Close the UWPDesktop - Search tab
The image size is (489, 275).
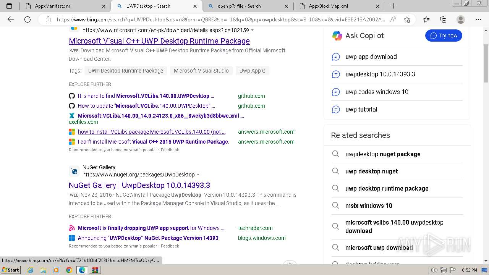tap(195, 6)
